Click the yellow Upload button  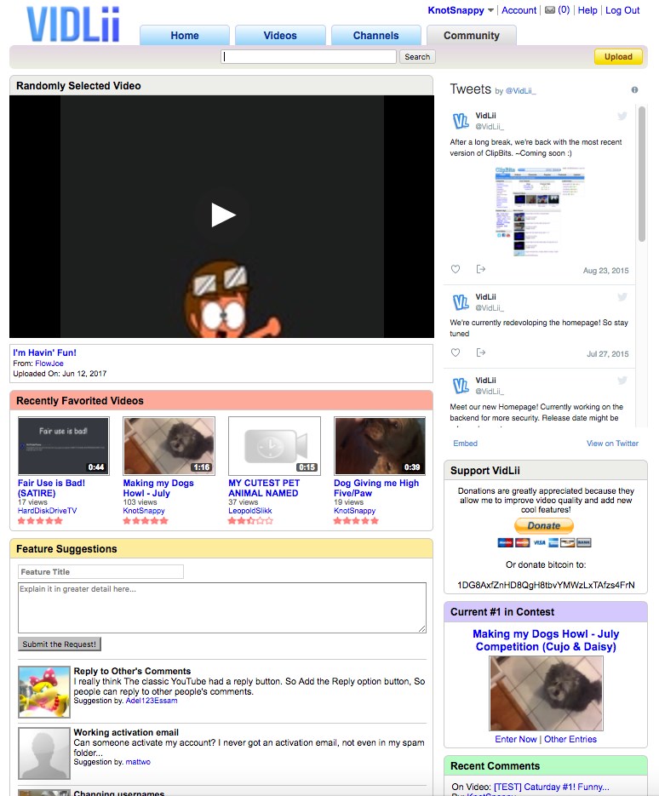(618, 57)
